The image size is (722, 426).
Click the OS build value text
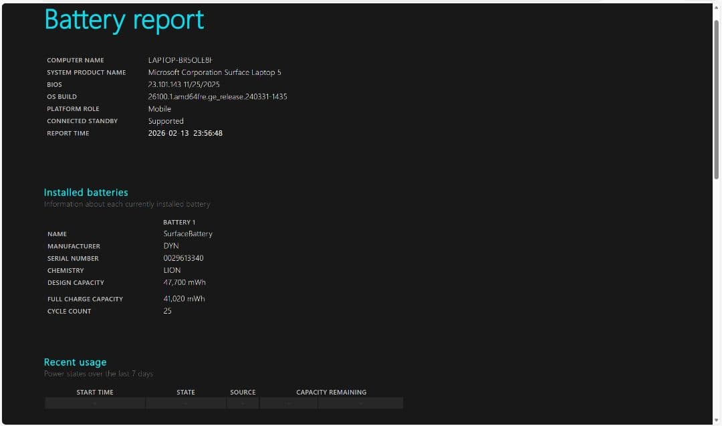[x=217, y=97]
